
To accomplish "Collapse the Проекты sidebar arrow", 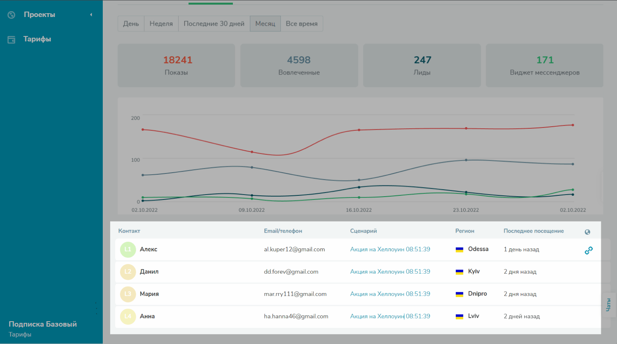I will (91, 15).
